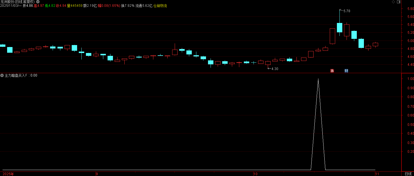Click the month 11 marker on time axis
The width and height of the screenshot is (414, 176).
coord(377,174)
